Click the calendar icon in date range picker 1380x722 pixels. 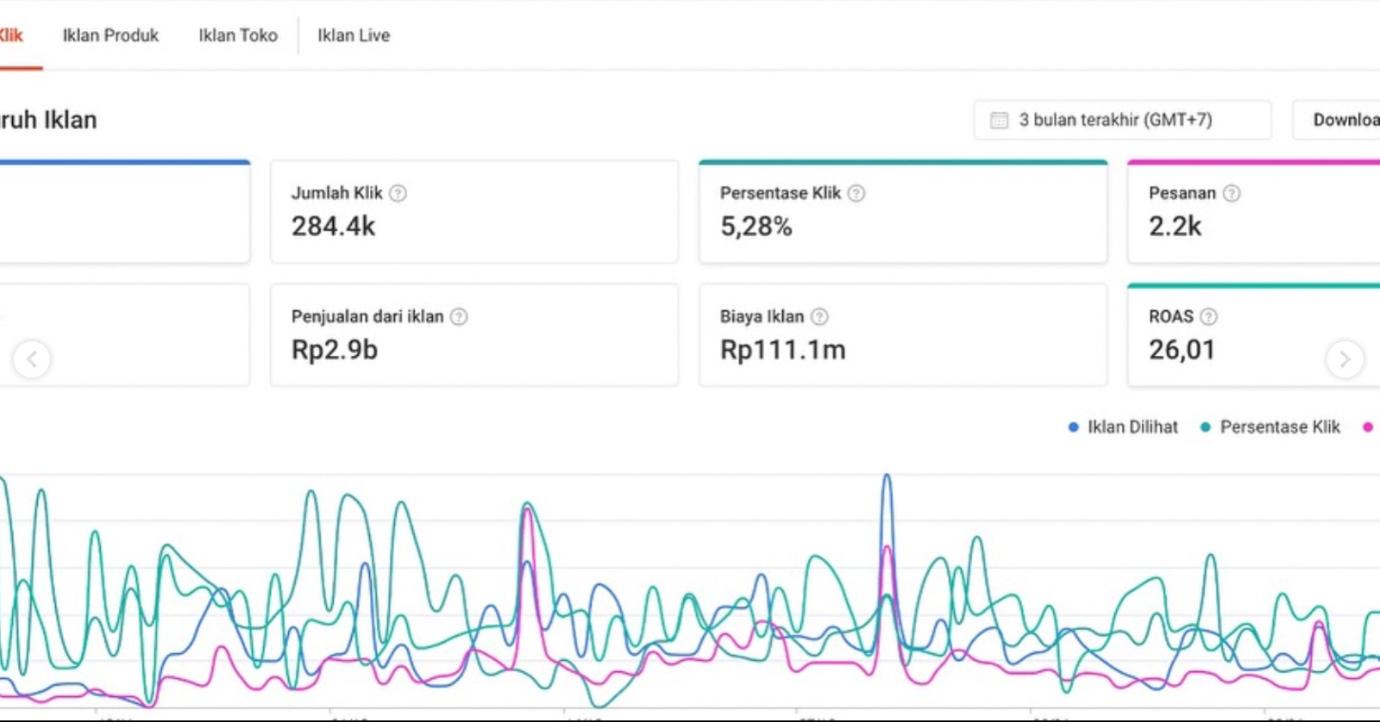pyautogui.click(x=999, y=120)
